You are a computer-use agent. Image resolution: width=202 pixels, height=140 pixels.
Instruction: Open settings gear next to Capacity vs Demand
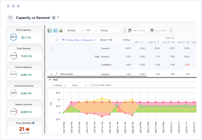coord(54,18)
